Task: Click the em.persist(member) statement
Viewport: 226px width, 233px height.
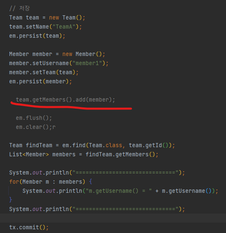Action: 40,81
